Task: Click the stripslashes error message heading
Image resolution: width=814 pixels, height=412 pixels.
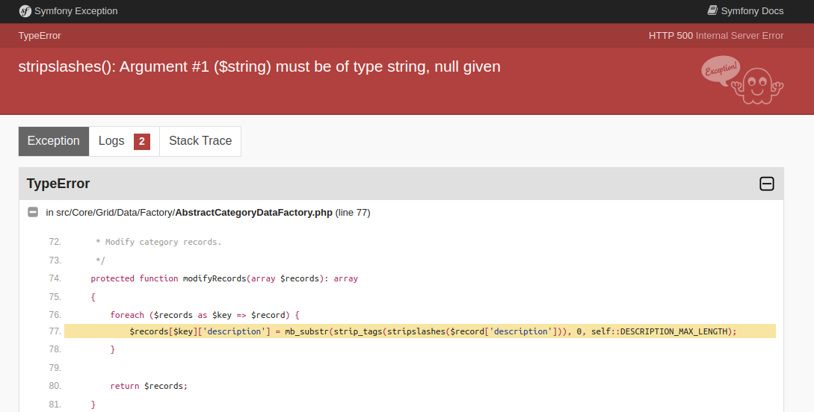Action: pyautogui.click(x=259, y=66)
